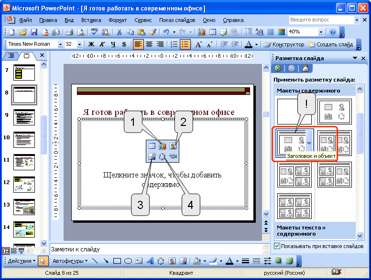Toggle Center alignment
The image size is (371, 280).
[149, 44]
